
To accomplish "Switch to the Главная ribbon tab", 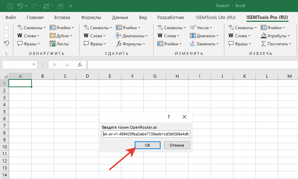I will coord(35,18).
